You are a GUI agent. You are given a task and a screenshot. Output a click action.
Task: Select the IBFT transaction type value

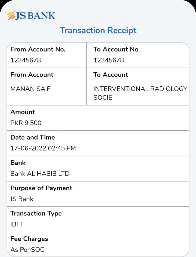click(x=17, y=224)
